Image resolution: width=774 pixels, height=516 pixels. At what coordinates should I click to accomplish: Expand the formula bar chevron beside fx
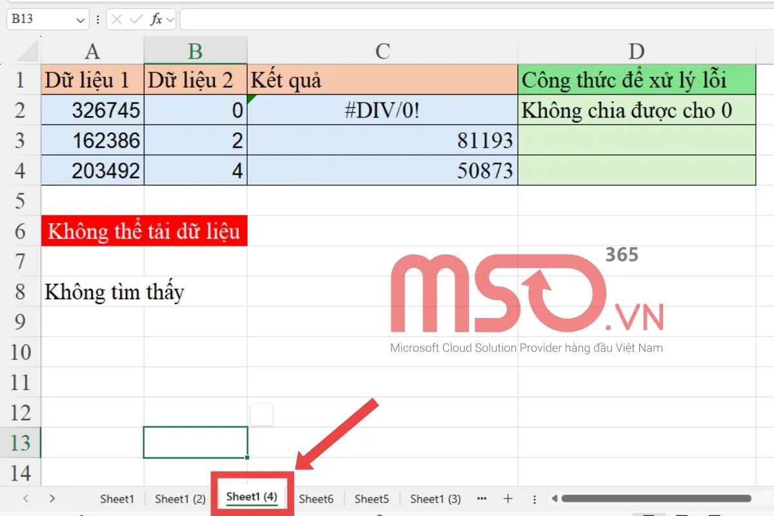[x=169, y=19]
